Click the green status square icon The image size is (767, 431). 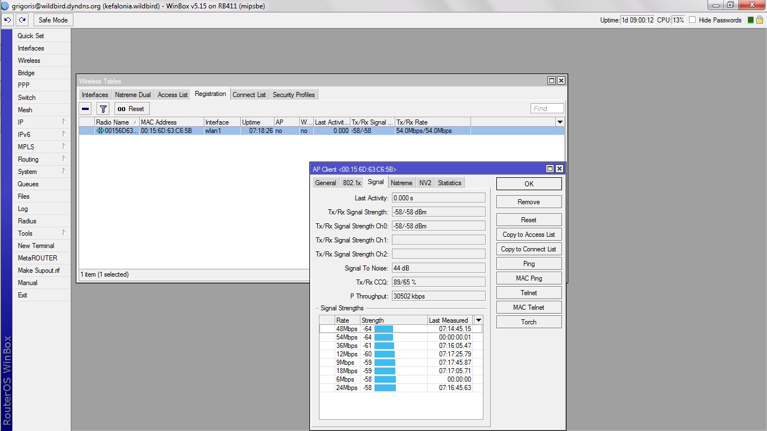[751, 20]
